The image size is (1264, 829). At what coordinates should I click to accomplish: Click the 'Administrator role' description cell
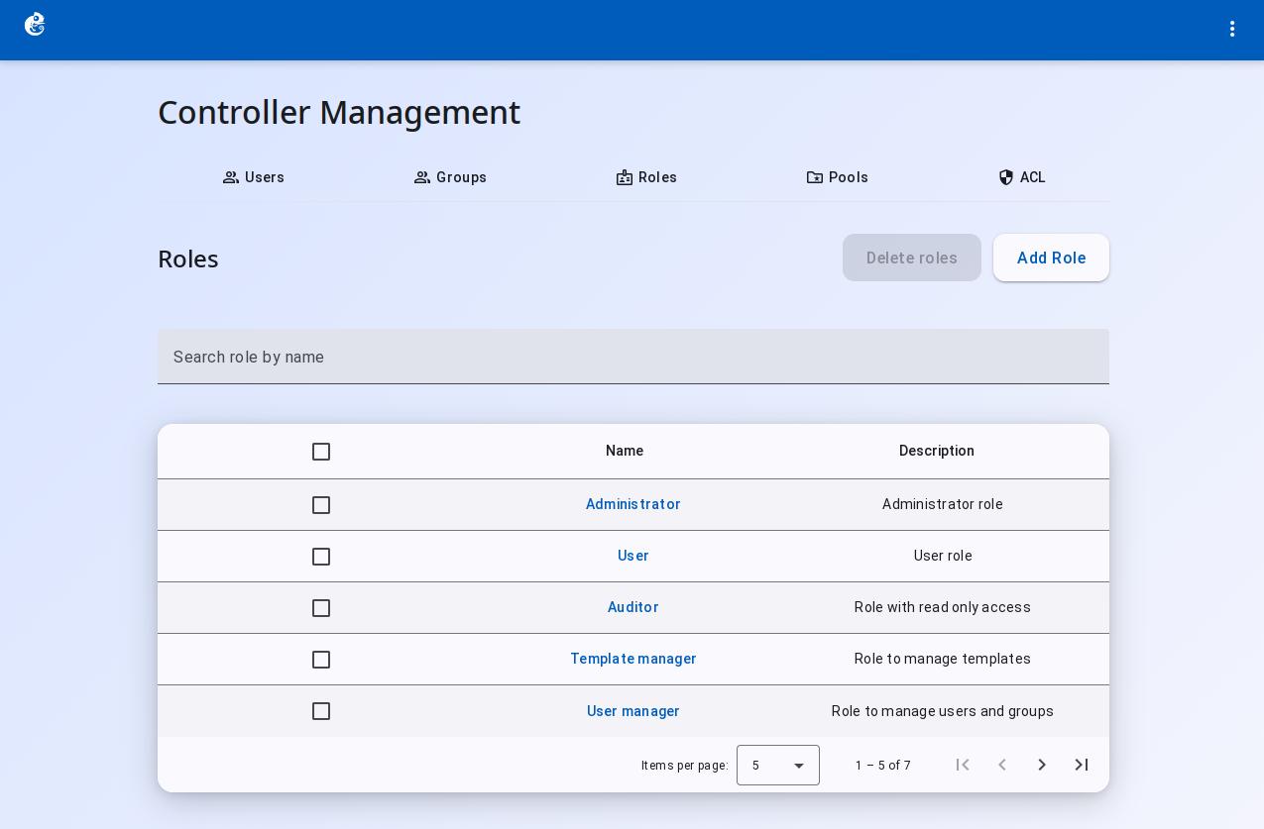[943, 504]
